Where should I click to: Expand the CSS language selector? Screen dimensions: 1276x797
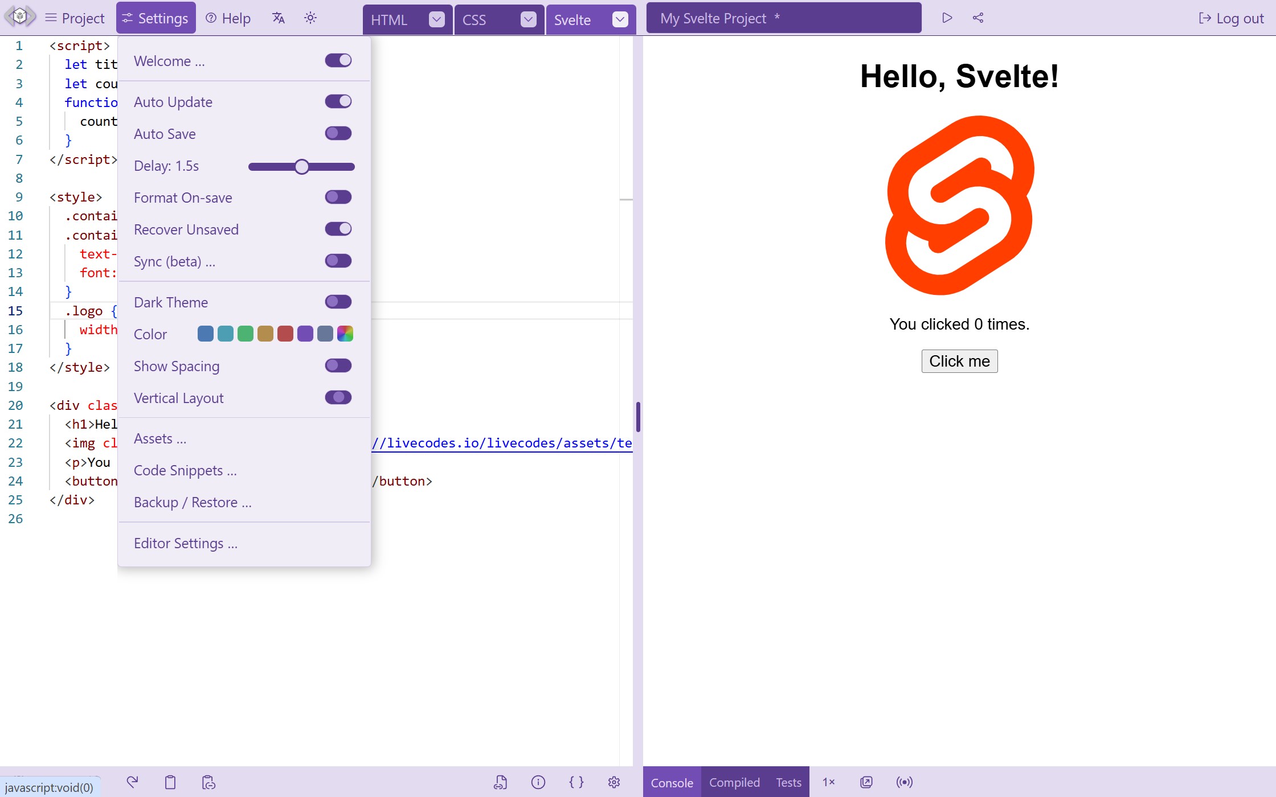[x=529, y=19]
